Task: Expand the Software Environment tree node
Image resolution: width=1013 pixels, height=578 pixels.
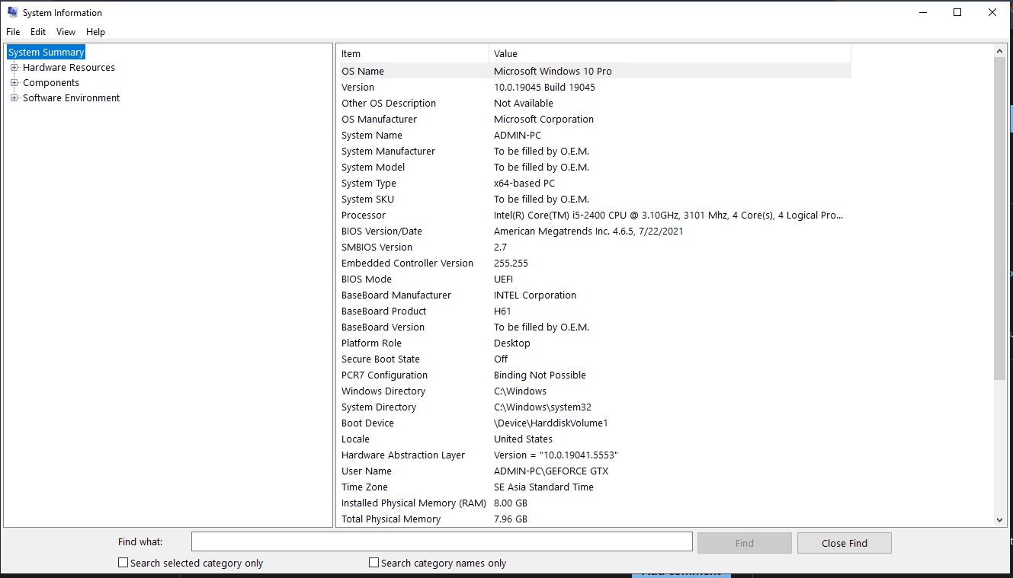Action: (12, 97)
